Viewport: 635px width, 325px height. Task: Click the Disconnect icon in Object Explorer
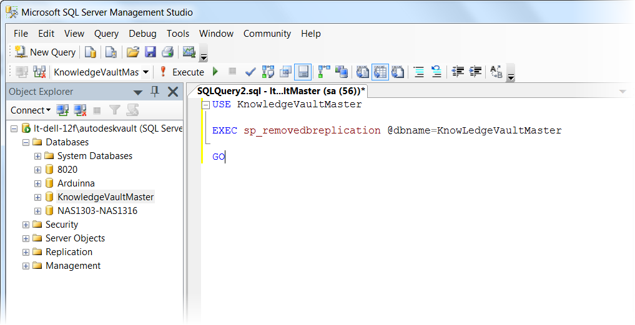click(x=80, y=110)
